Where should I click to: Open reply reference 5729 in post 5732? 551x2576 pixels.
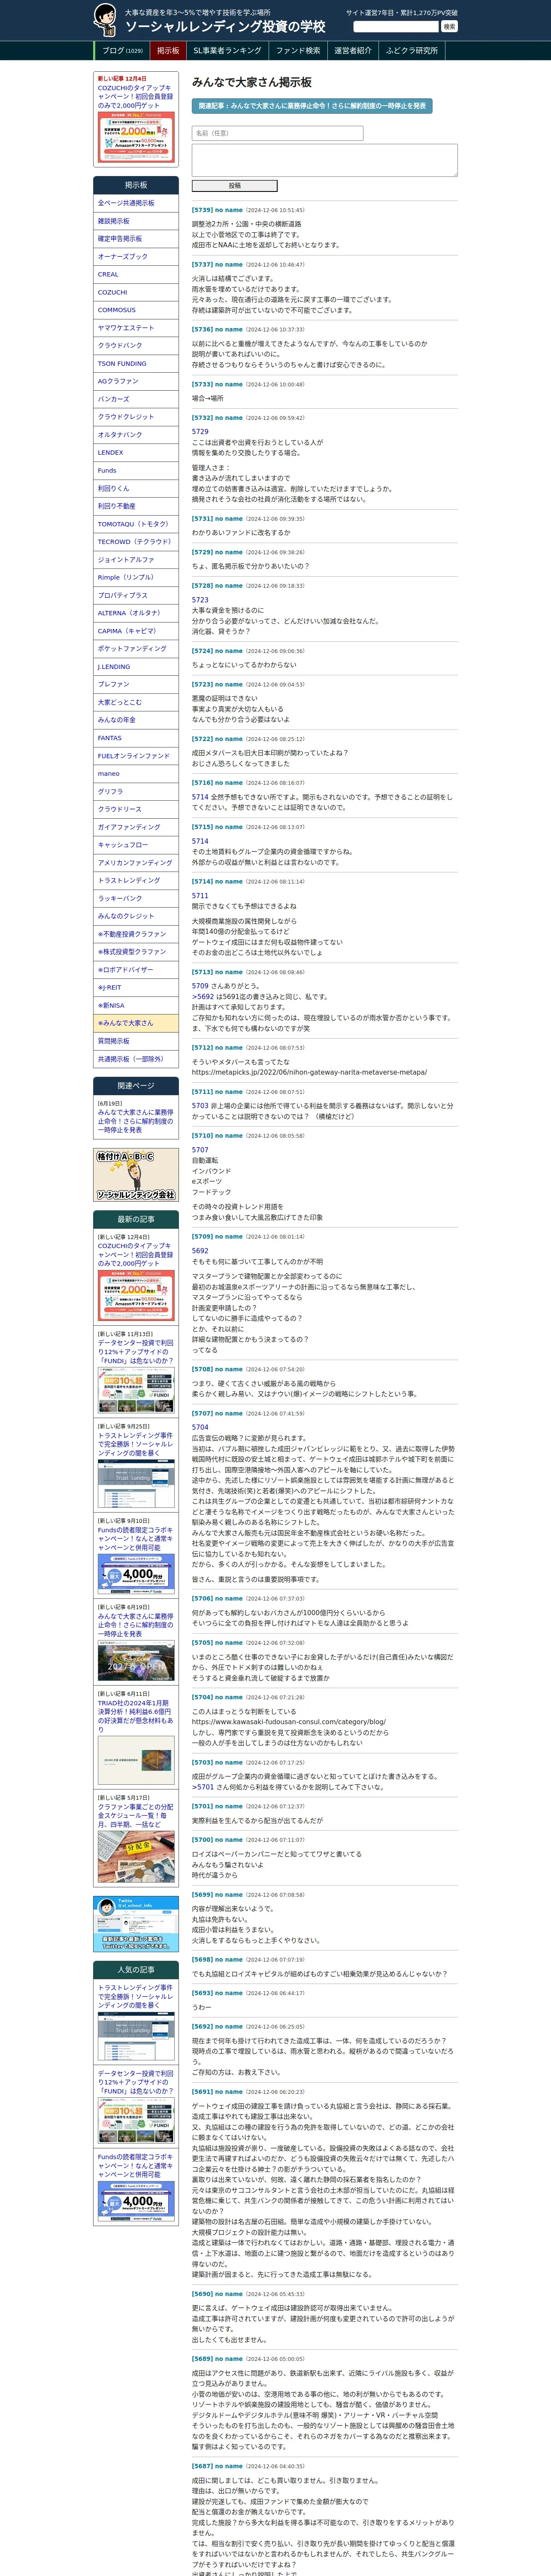click(x=200, y=432)
